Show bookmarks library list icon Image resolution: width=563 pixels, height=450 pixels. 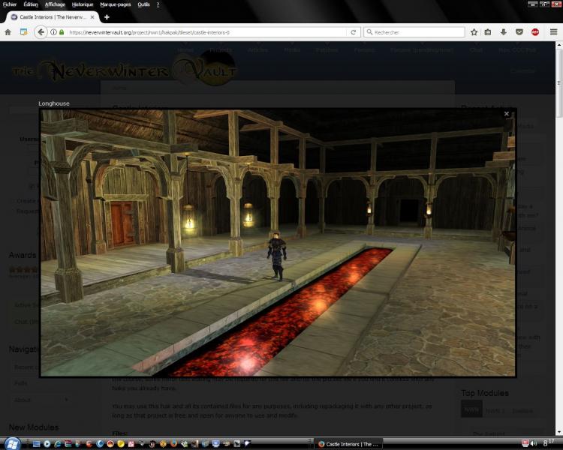tap(488, 32)
